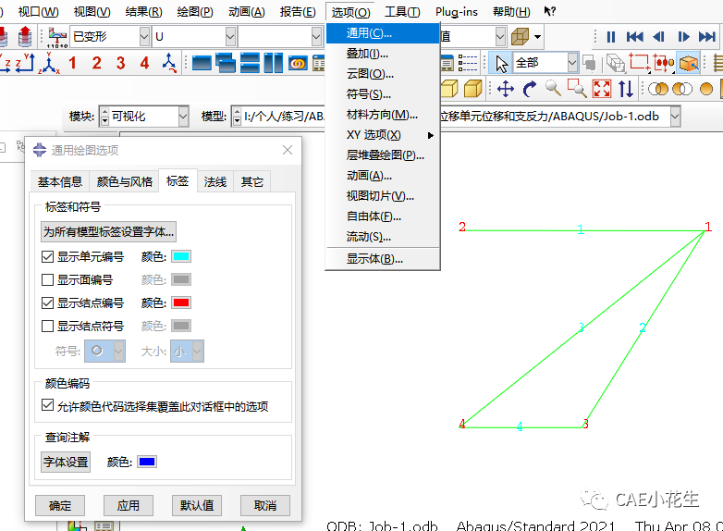Screen dimensions: 723x531
Task: Select 动画(A)... in the 选项 menu
Action: coord(382,176)
